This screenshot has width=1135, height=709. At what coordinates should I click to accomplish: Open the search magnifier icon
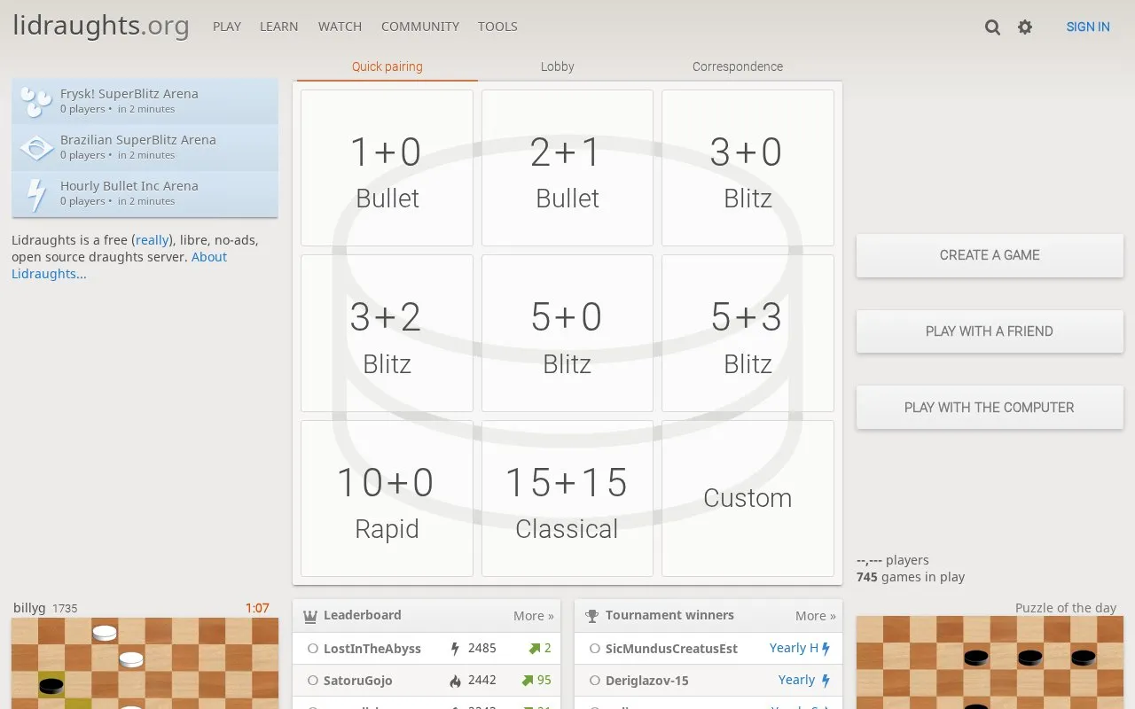(x=992, y=27)
